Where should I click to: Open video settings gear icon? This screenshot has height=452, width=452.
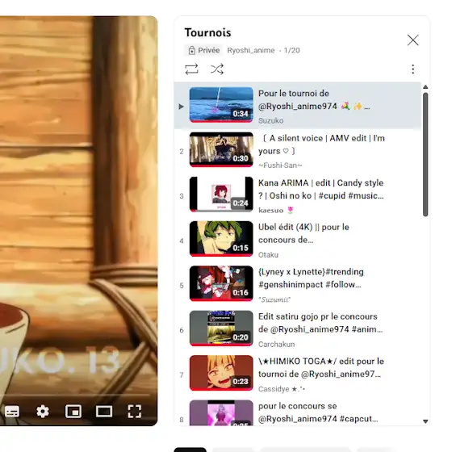coord(43,411)
